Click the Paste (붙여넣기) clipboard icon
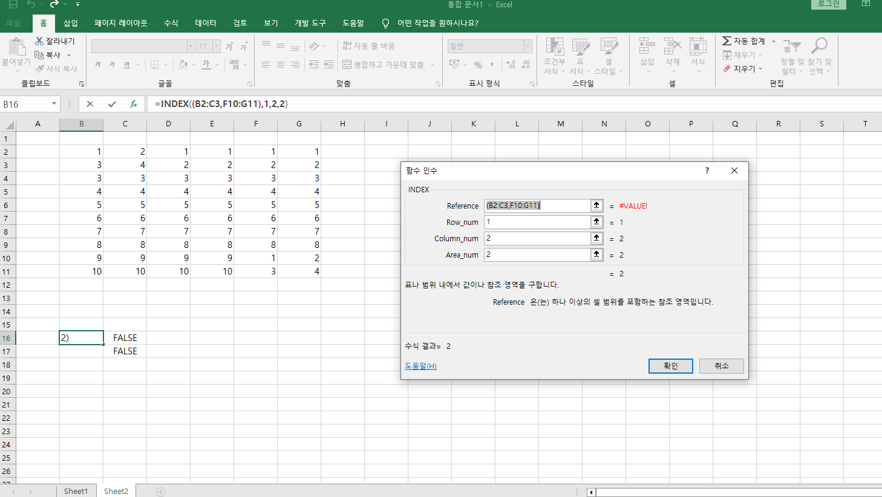 (17, 47)
